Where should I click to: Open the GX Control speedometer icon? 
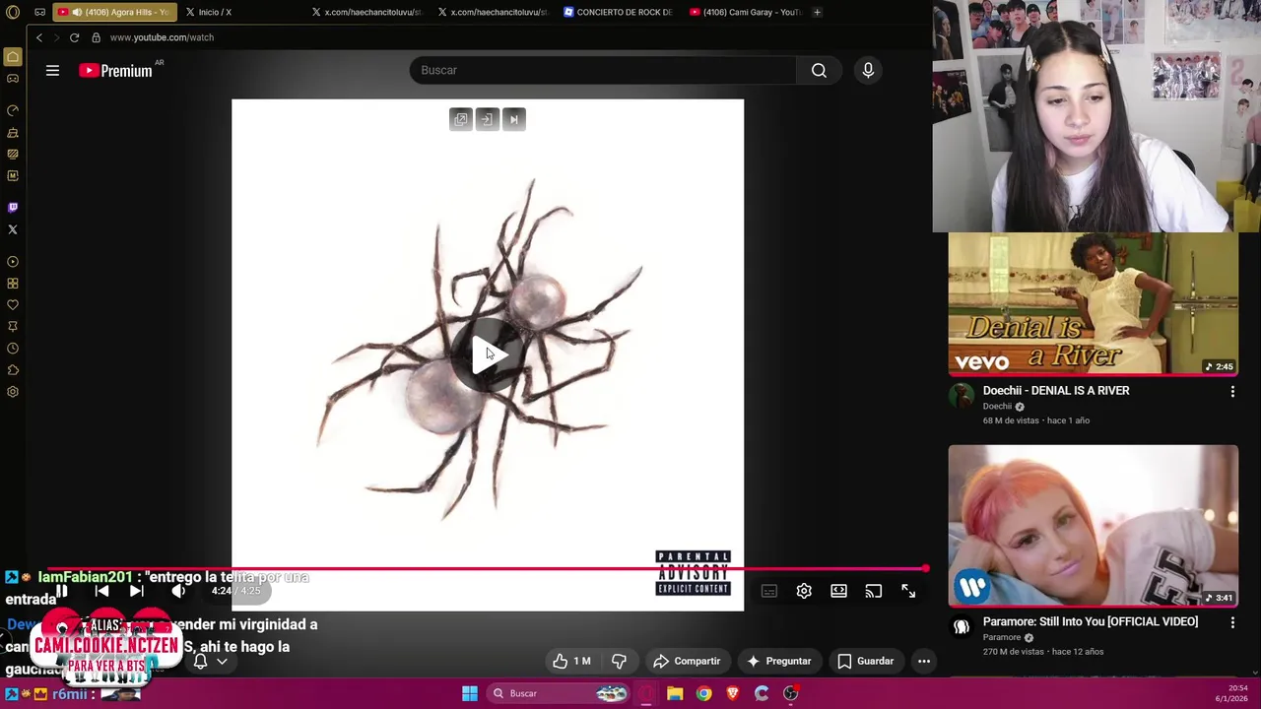(x=13, y=110)
